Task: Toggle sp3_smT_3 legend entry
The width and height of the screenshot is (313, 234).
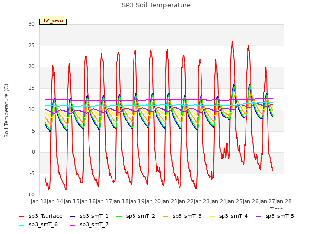Action: (182, 216)
